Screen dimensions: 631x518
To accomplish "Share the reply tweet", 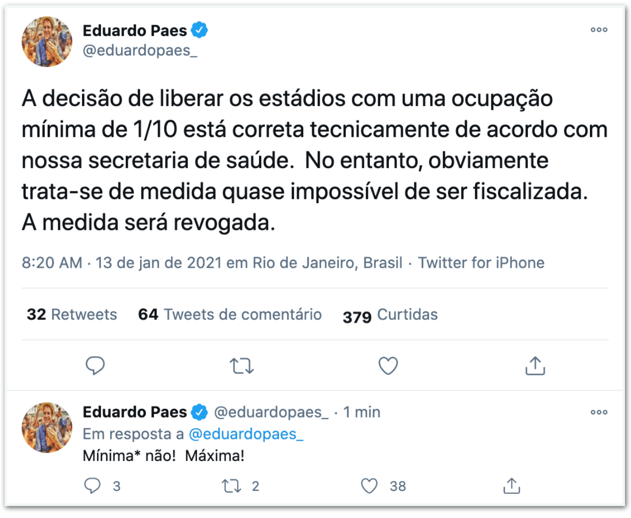I will tap(511, 486).
